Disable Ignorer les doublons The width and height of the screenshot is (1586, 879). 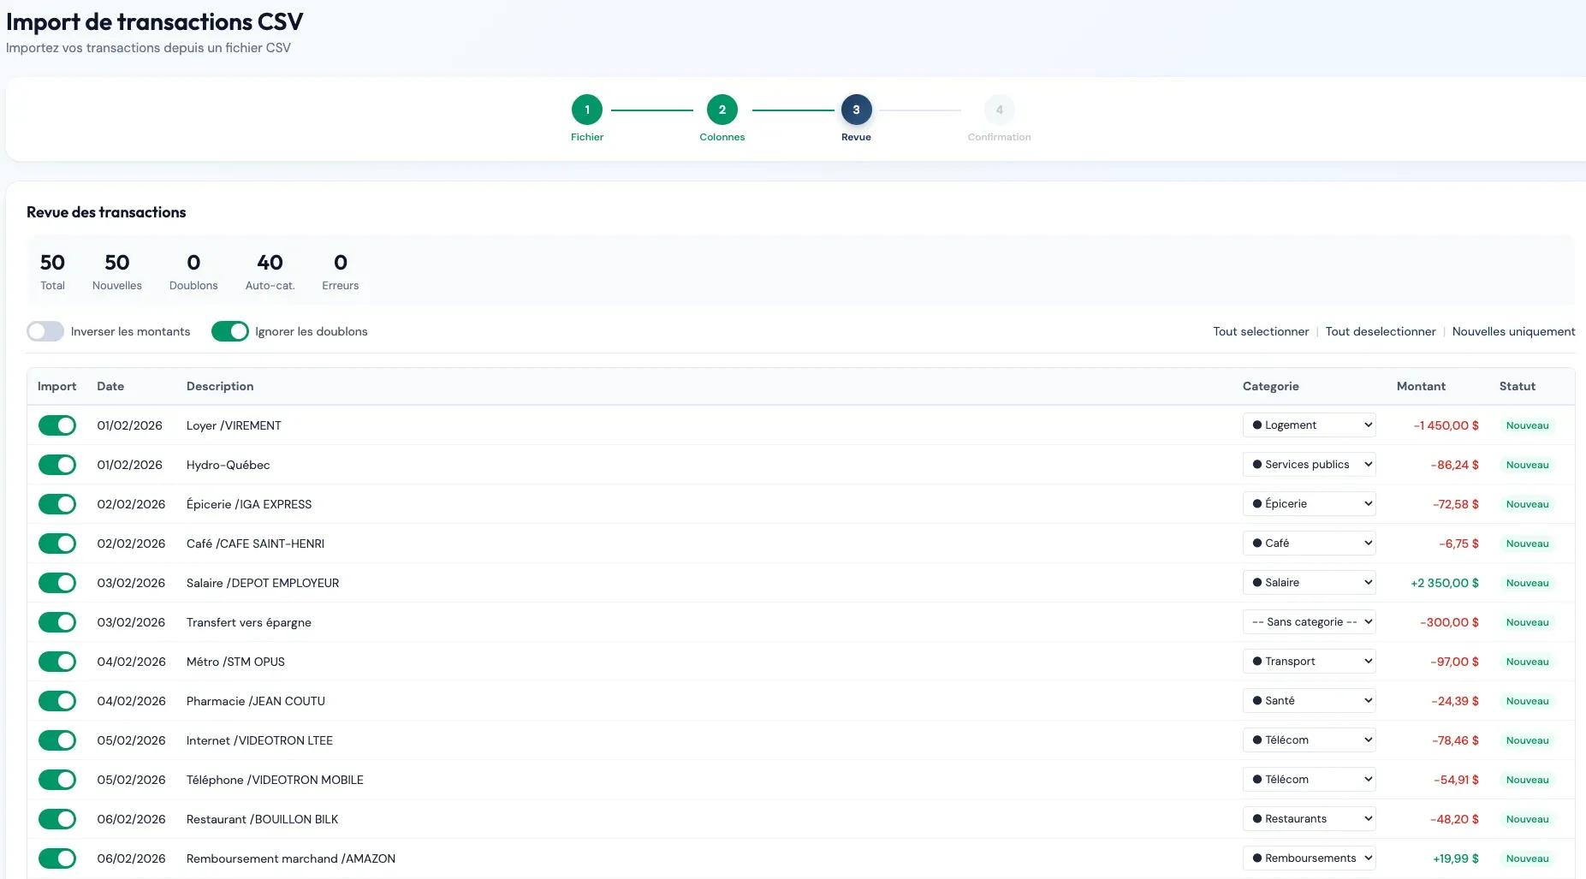click(229, 331)
